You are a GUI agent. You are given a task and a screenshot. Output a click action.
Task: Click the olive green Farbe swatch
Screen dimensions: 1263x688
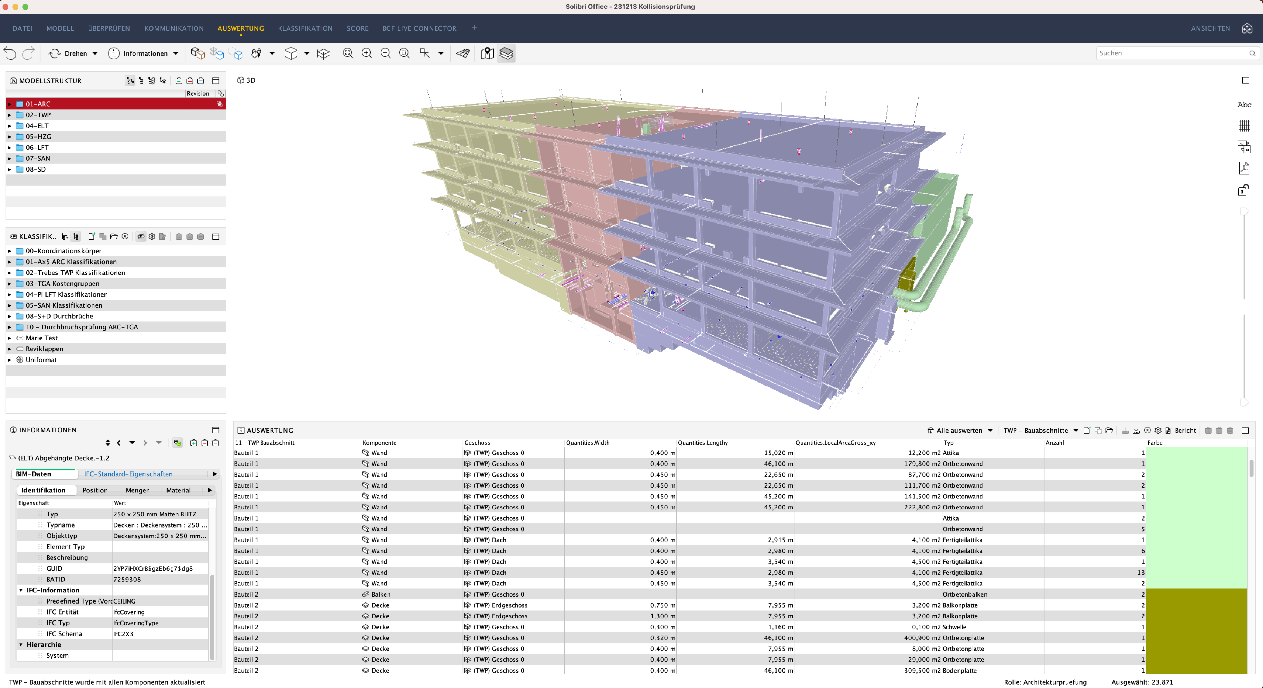[1196, 631]
